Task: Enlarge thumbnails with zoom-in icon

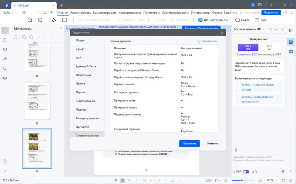Action: point(24,37)
